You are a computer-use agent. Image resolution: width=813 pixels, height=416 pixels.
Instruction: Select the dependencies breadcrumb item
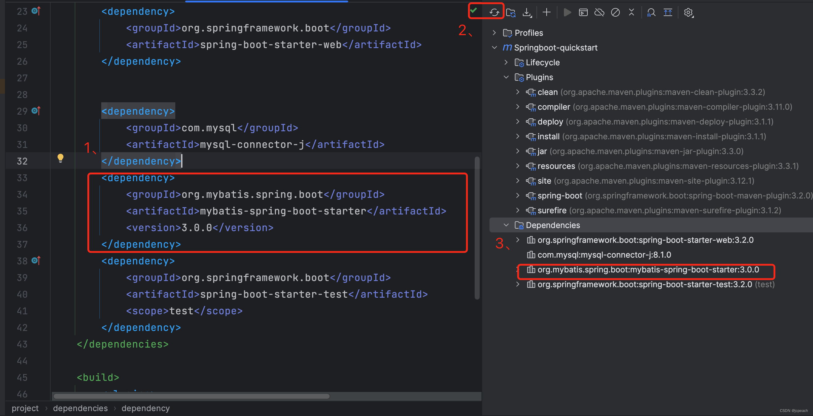pos(80,408)
